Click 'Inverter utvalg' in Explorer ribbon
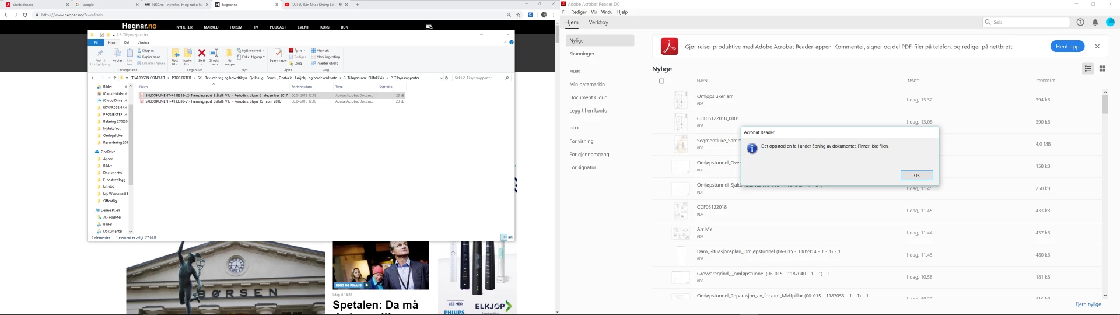 (325, 64)
